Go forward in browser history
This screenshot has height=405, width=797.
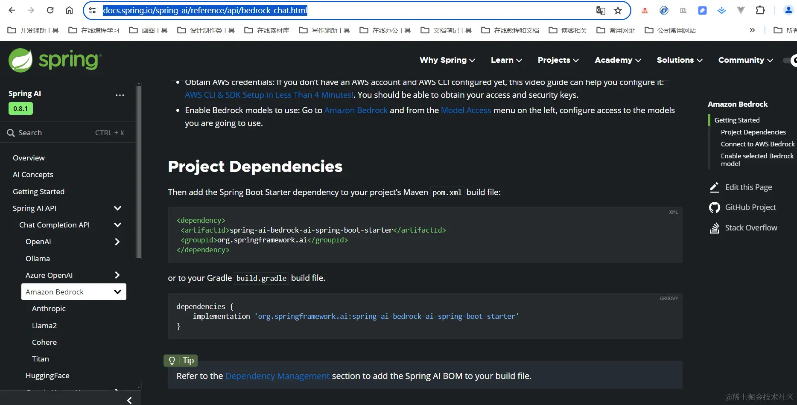click(31, 10)
